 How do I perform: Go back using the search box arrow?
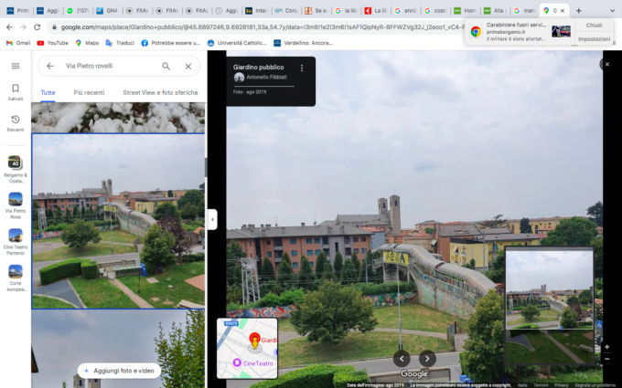(49, 66)
